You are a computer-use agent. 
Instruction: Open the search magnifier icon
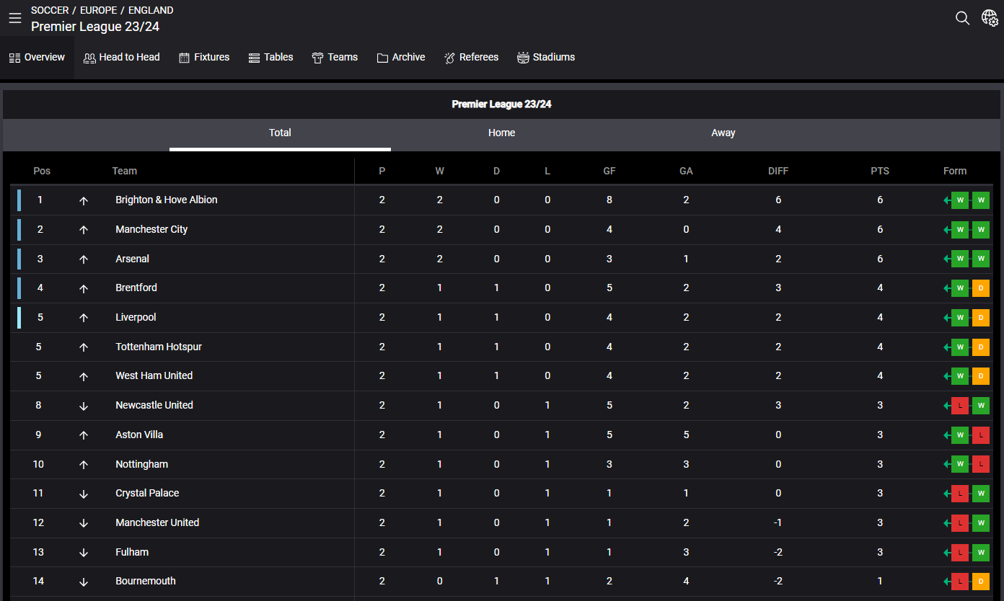coord(962,18)
